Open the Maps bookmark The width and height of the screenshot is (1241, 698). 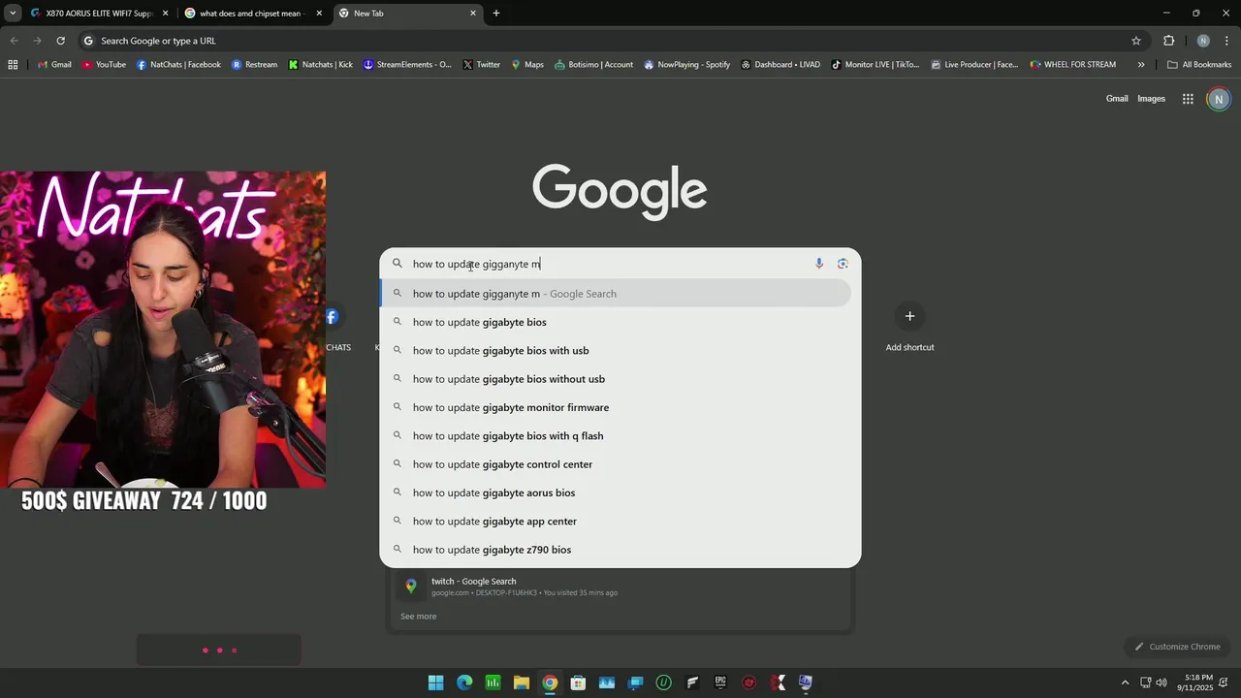pyautogui.click(x=527, y=65)
